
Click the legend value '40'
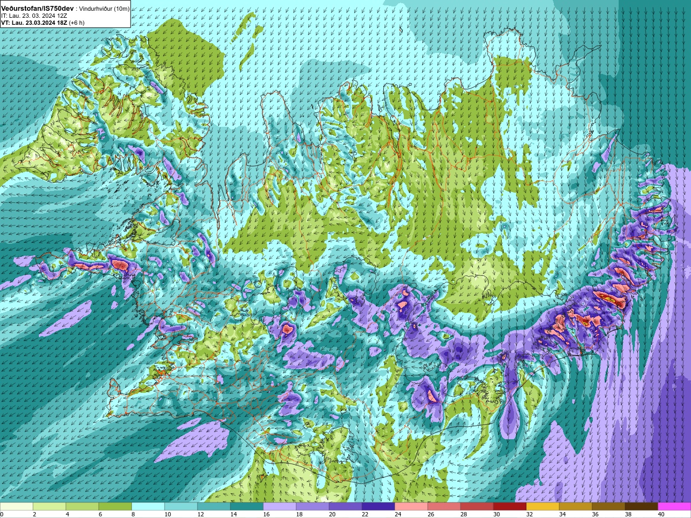(662, 514)
